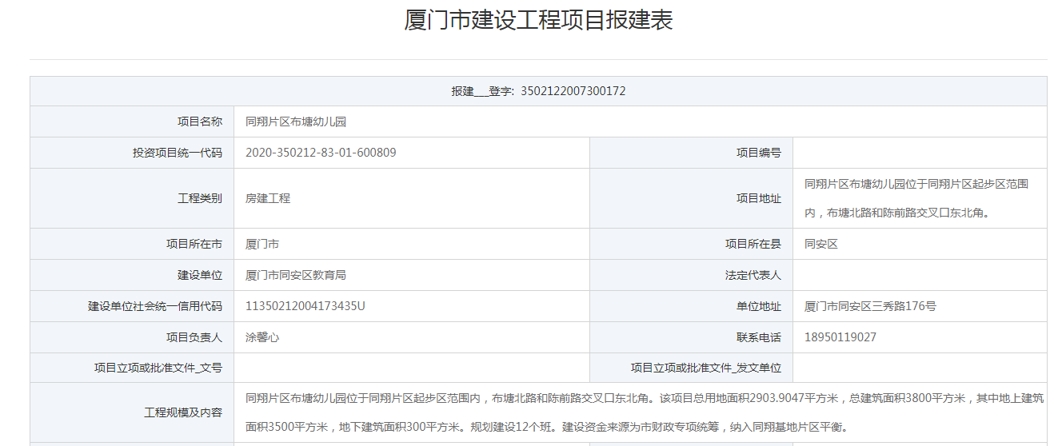This screenshot has width=1062, height=446.
Task: Select the 厦门市同安区教育局 value
Action: [x=296, y=275]
